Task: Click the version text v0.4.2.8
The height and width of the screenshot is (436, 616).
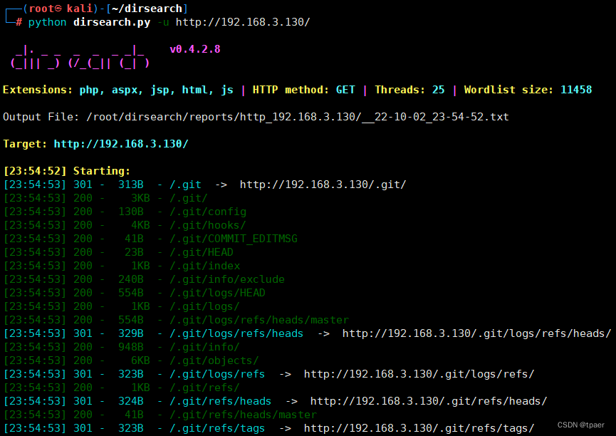Action: [x=195, y=49]
